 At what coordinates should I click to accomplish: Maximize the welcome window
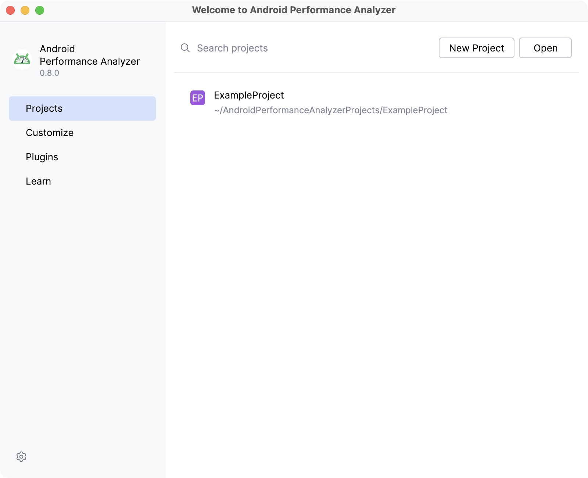(x=40, y=10)
